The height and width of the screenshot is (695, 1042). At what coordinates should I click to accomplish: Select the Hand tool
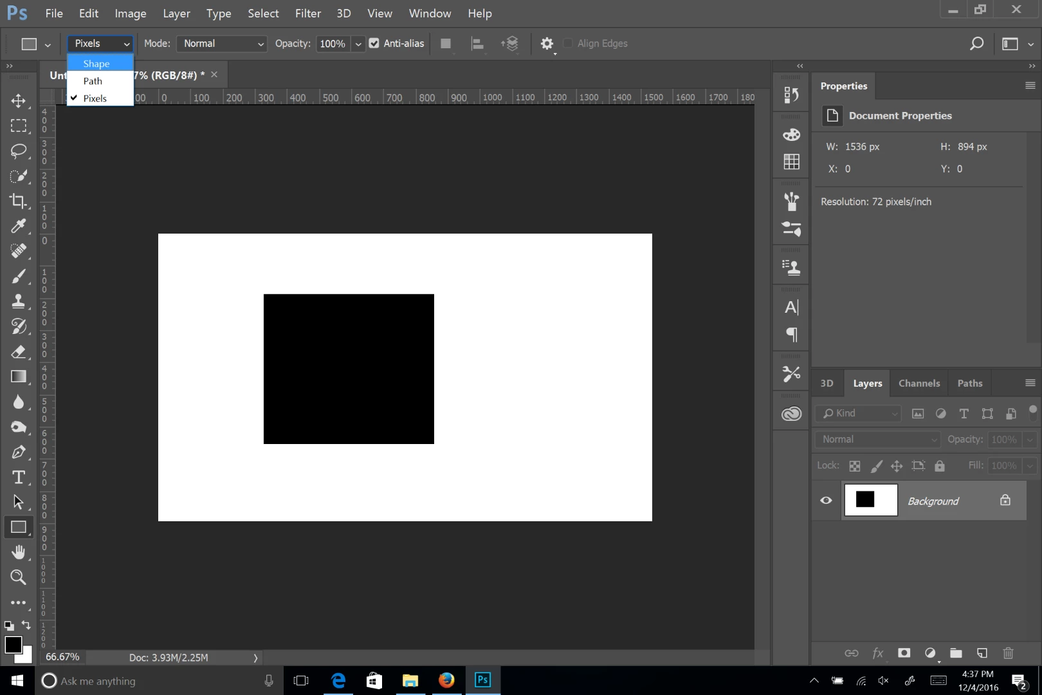point(19,552)
